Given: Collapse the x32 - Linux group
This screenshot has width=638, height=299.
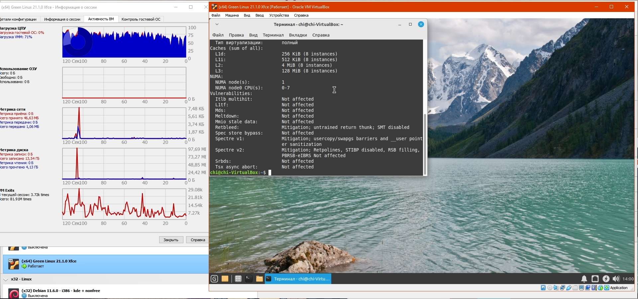Looking at the screenshot, I should tap(6, 279).
